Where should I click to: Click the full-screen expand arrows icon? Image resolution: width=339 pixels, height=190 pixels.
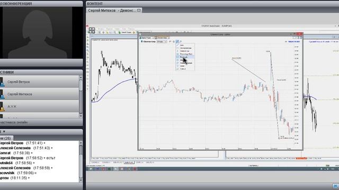92,30
